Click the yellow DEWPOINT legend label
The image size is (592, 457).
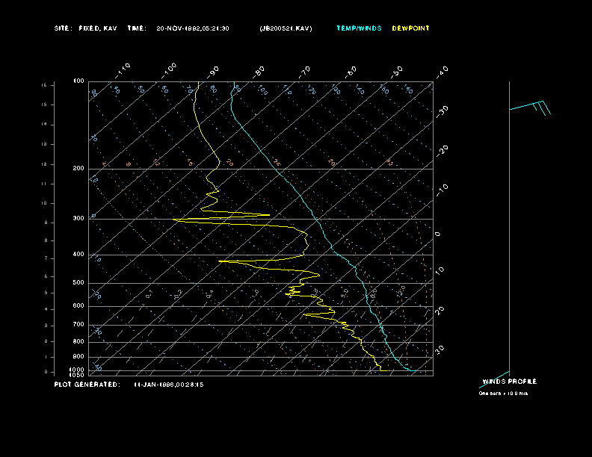(410, 28)
